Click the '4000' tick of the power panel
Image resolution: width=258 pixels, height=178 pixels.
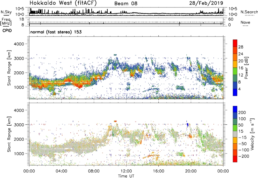tap(19, 44)
